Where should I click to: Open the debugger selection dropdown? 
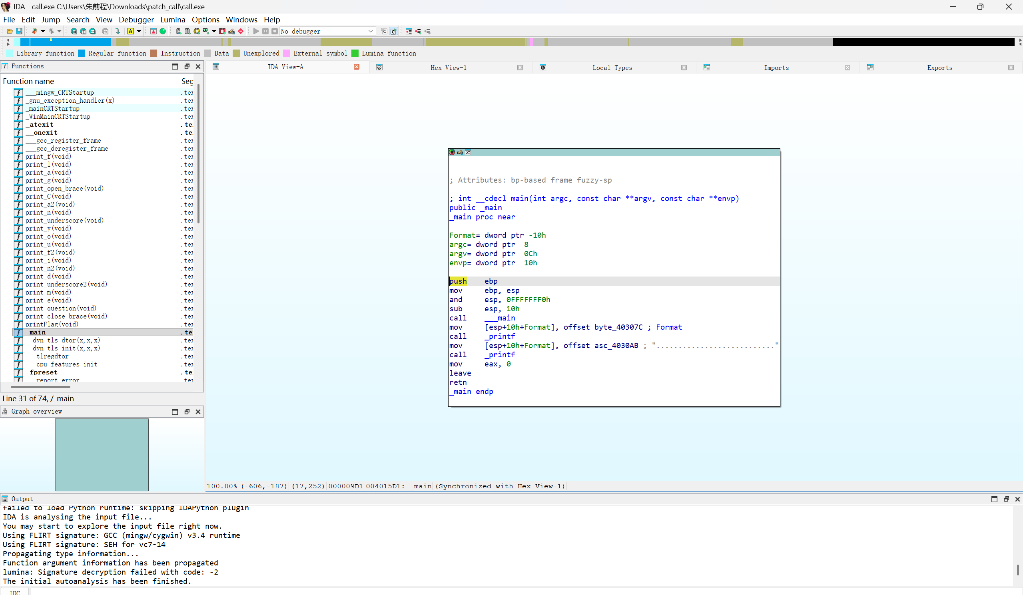click(370, 31)
